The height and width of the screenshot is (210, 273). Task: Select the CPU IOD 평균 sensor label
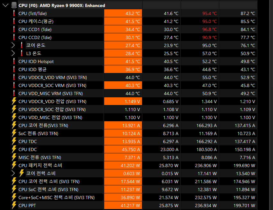click(x=33, y=69)
